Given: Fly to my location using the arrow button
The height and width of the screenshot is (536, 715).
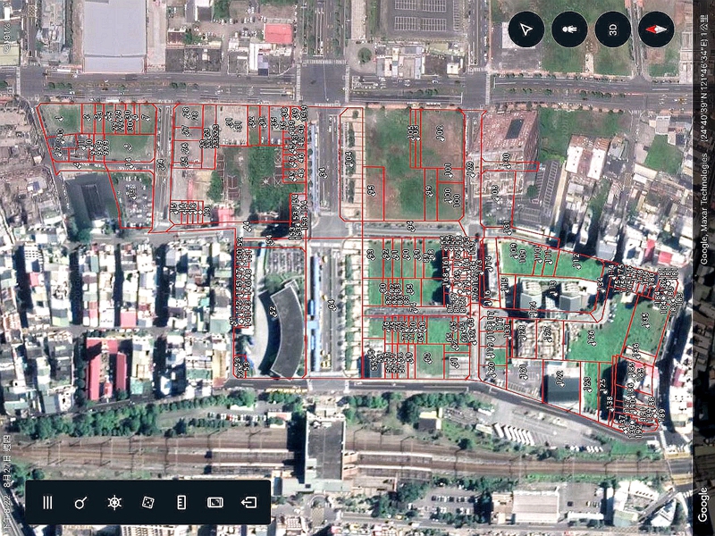Looking at the screenshot, I should click(x=526, y=29).
